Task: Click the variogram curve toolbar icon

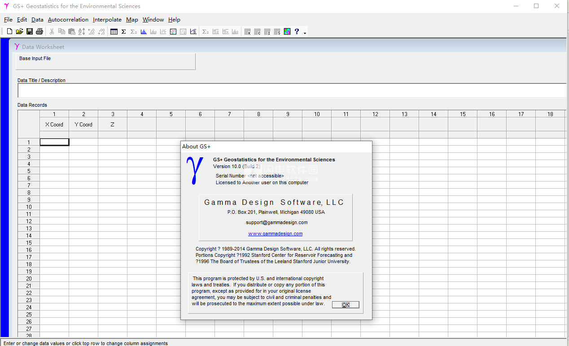Action: pyautogui.click(x=193, y=31)
